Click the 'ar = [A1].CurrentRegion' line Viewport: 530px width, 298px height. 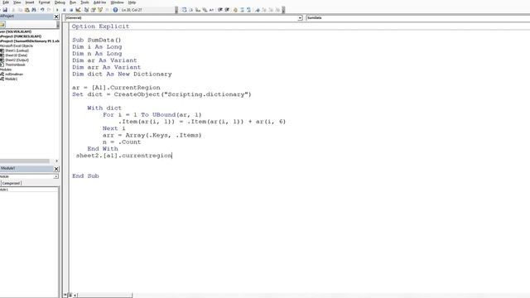point(116,88)
